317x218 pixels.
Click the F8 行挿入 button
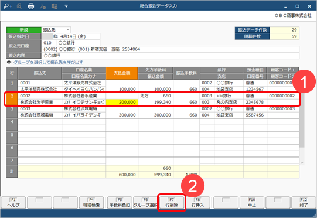(197, 202)
